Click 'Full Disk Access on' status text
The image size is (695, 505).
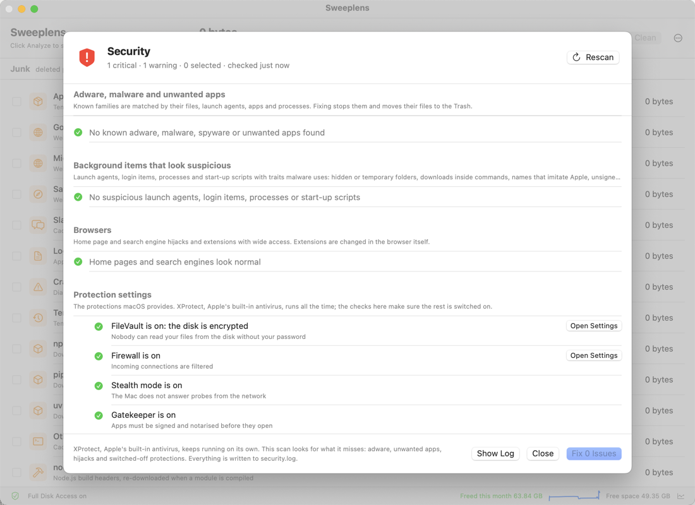[x=57, y=496]
